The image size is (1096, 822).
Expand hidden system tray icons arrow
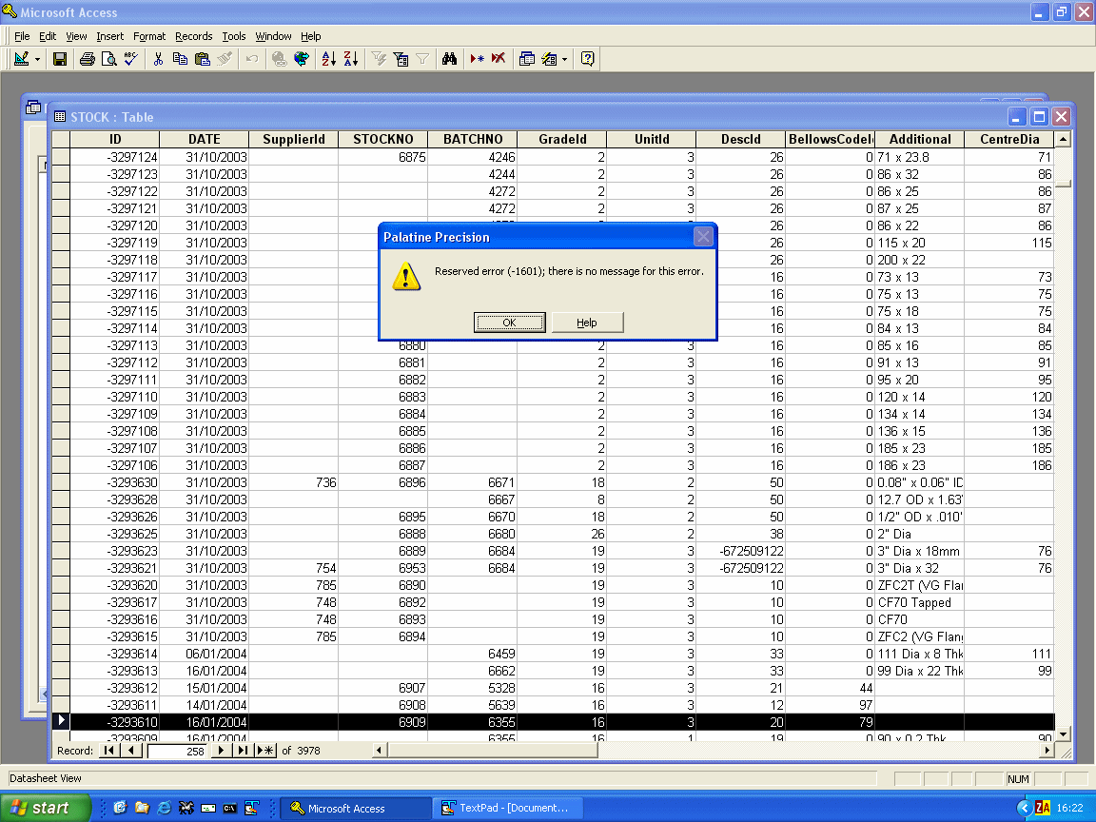(1025, 808)
